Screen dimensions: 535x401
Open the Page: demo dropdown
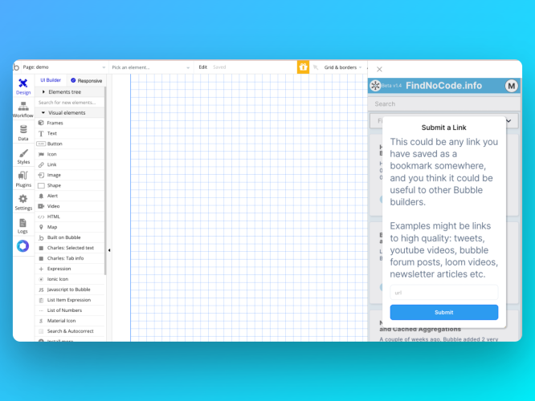click(64, 67)
